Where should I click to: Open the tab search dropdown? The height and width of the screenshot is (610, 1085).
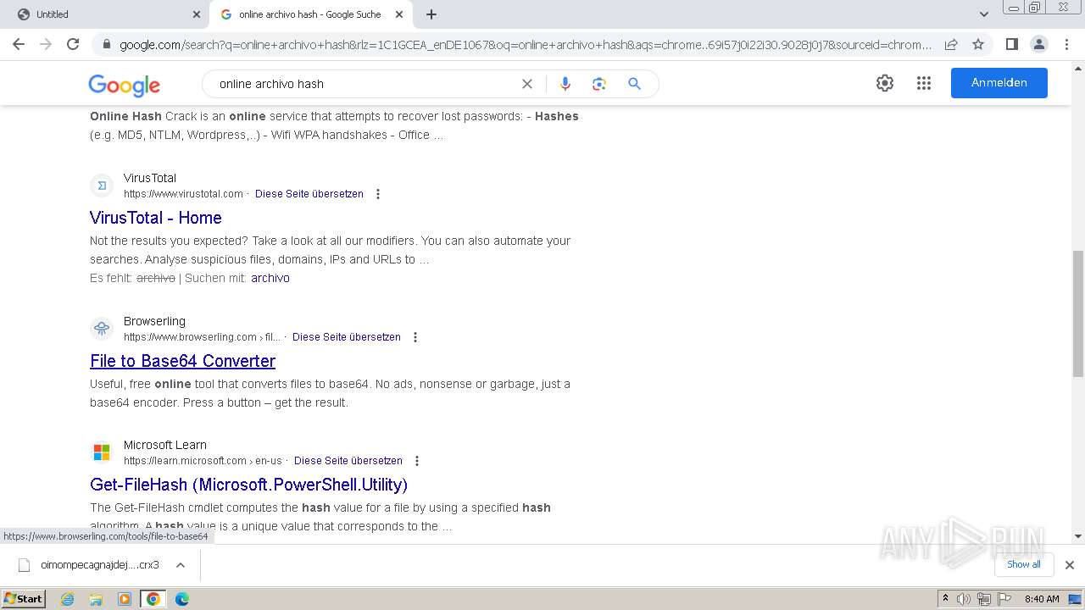coord(984,14)
